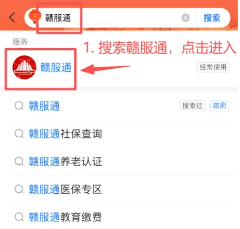Tap magnifier icon beside first 赣服通 suggestion

coord(19,106)
